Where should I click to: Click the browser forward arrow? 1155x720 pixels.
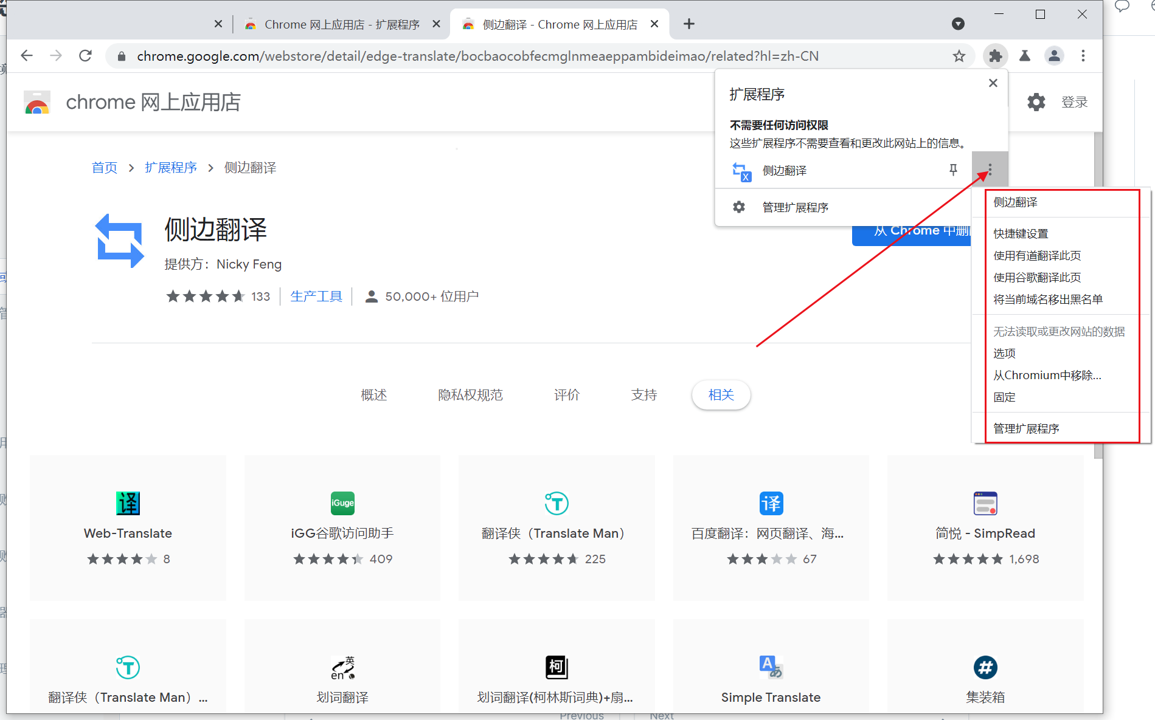click(x=56, y=56)
